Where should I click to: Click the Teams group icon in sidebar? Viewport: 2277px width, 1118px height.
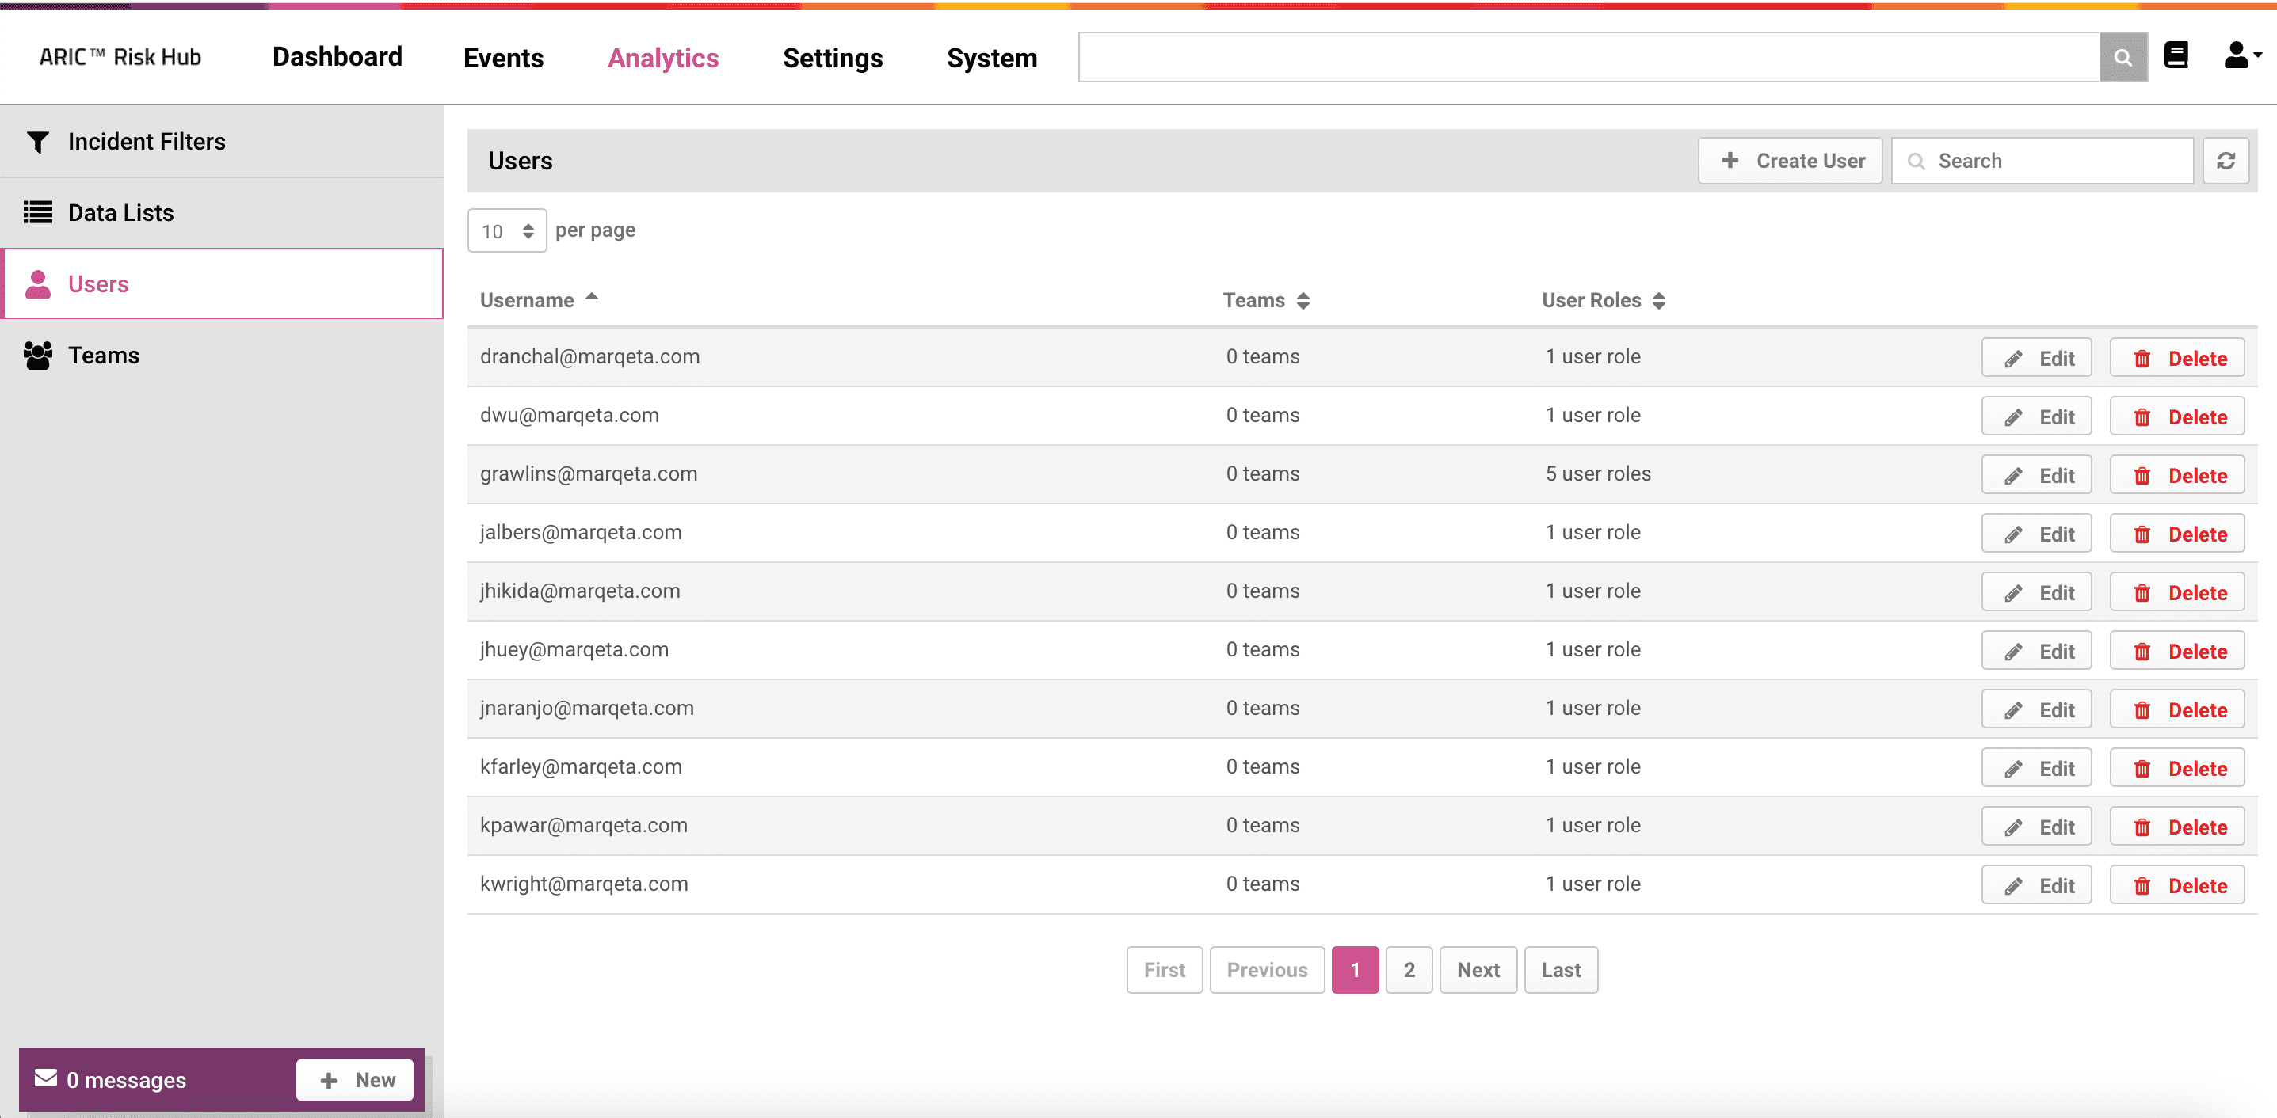pos(38,355)
